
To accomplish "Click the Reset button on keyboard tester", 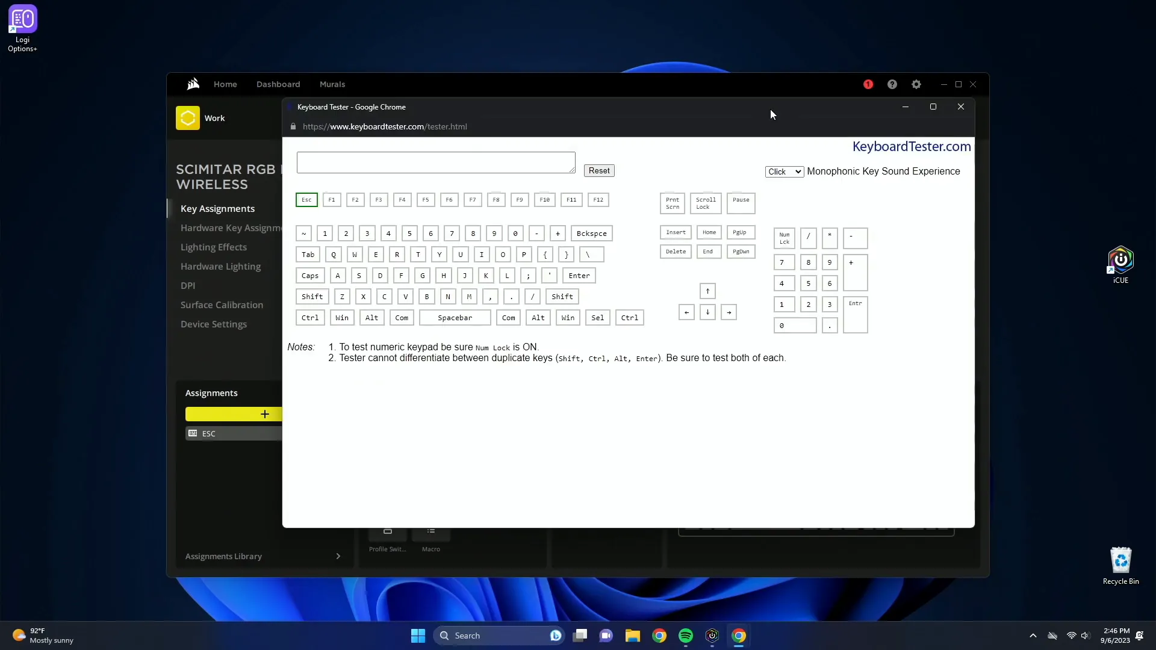I will [x=599, y=171].
